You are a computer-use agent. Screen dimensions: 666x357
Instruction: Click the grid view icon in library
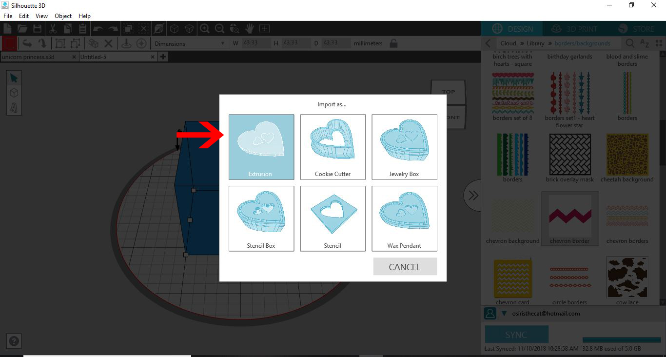[x=659, y=43]
